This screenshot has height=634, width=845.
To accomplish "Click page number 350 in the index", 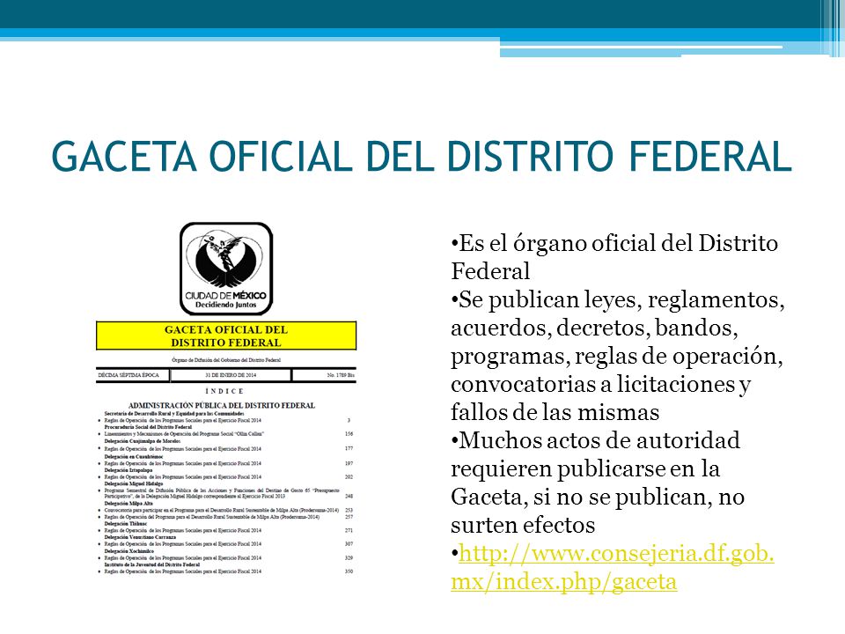I will pos(349,571).
